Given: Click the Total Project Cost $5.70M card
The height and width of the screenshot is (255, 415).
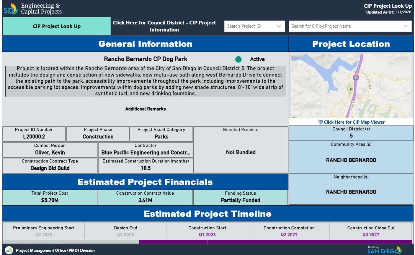Looking at the screenshot, I should click(x=50, y=197).
